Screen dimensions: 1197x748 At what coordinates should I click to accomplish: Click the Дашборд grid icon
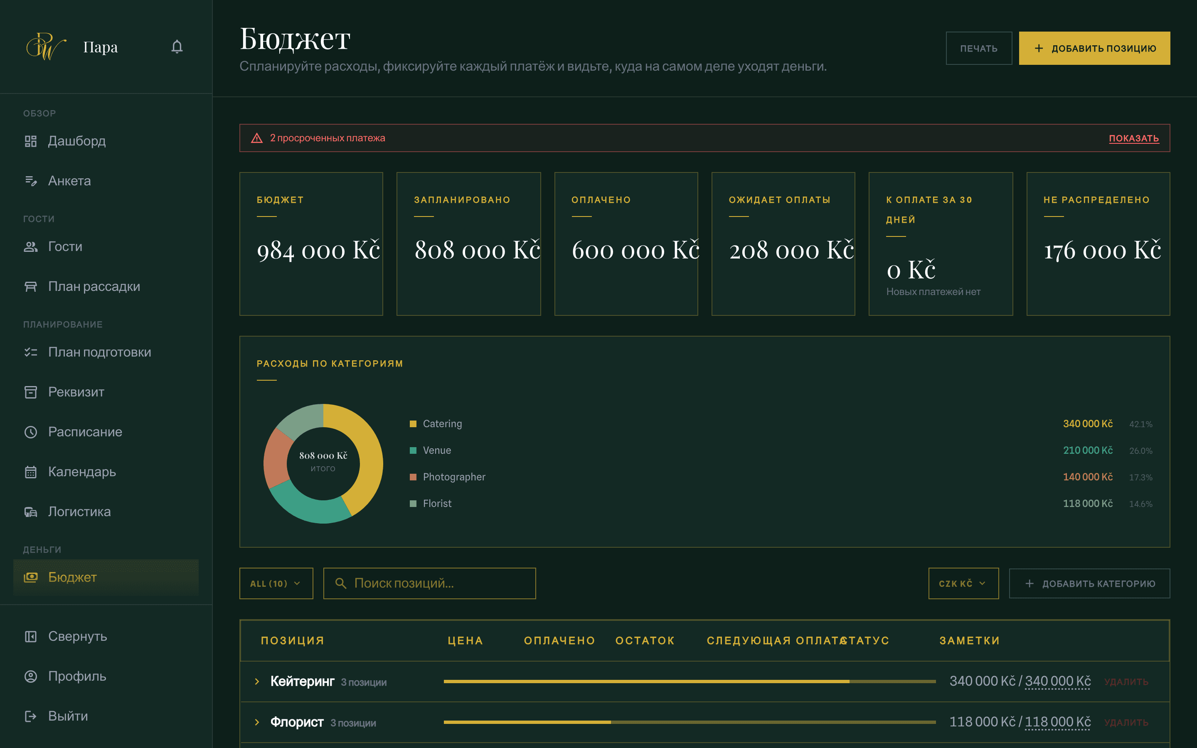(x=31, y=141)
